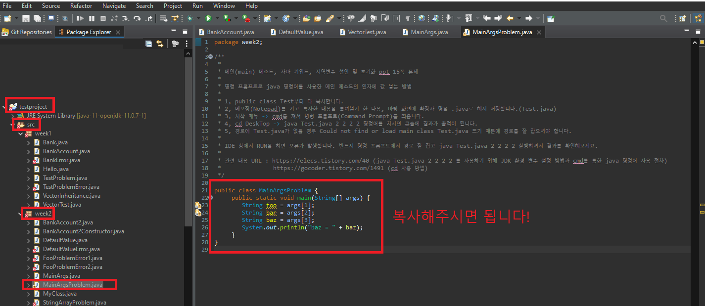This screenshot has height=306, width=705.
Task: Click the Terminate debug icon
Action: coord(103,18)
